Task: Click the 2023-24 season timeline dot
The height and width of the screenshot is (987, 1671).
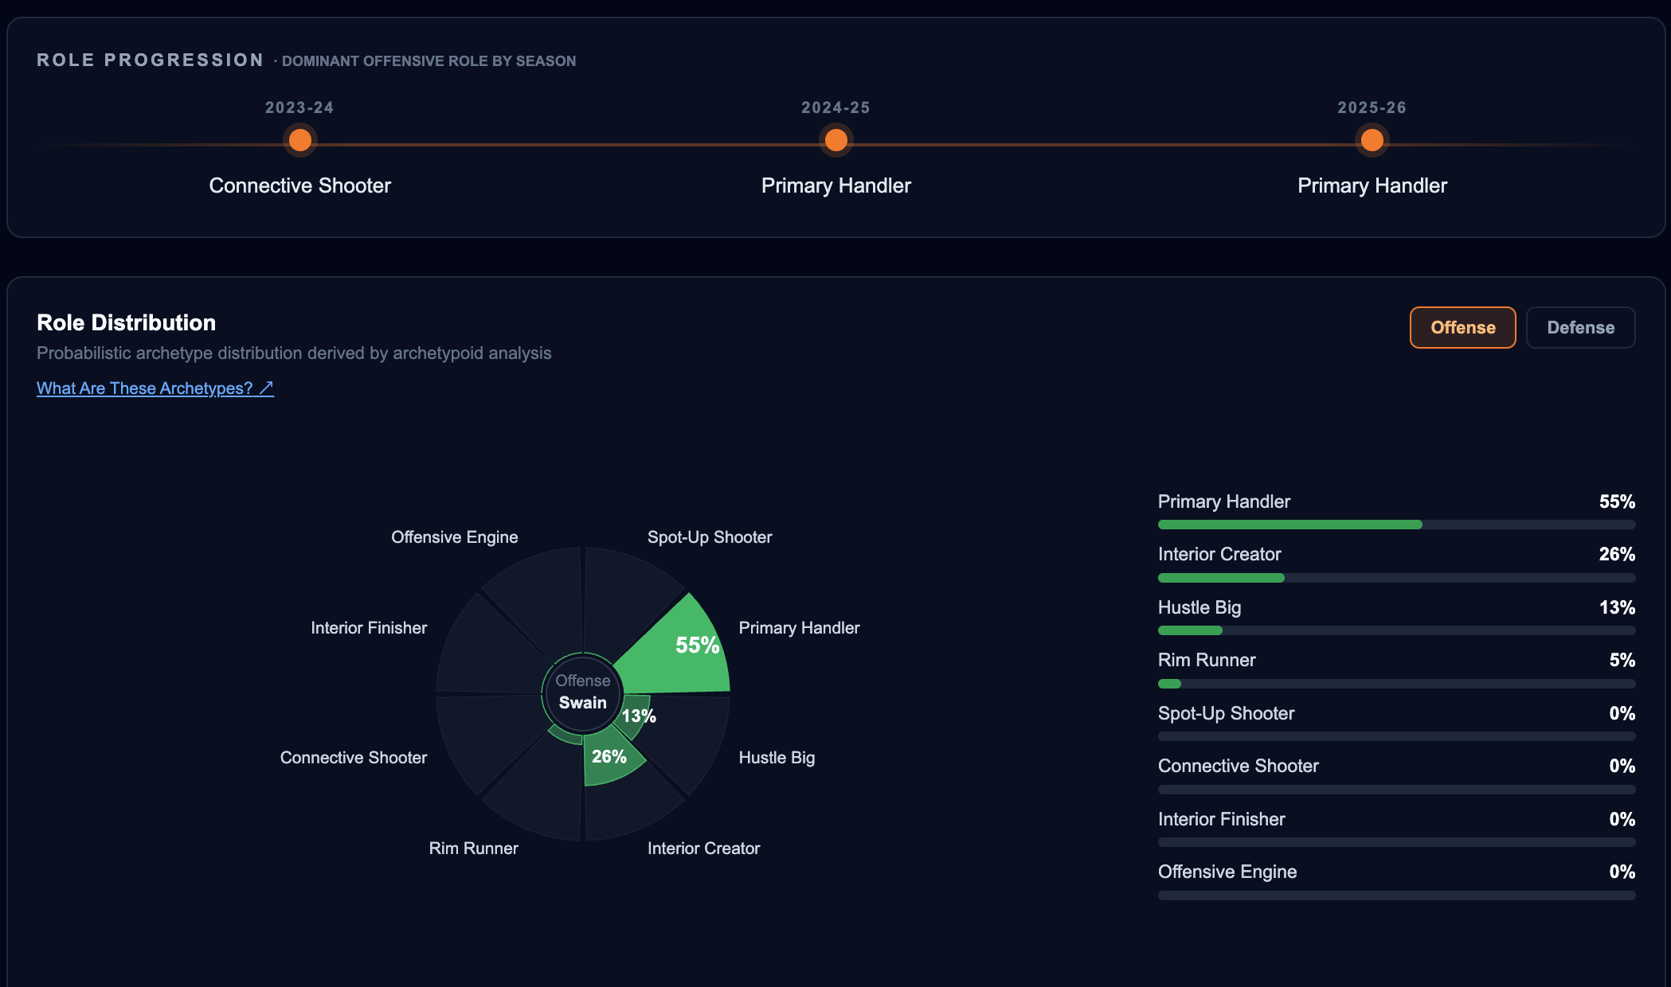Action: click(299, 140)
